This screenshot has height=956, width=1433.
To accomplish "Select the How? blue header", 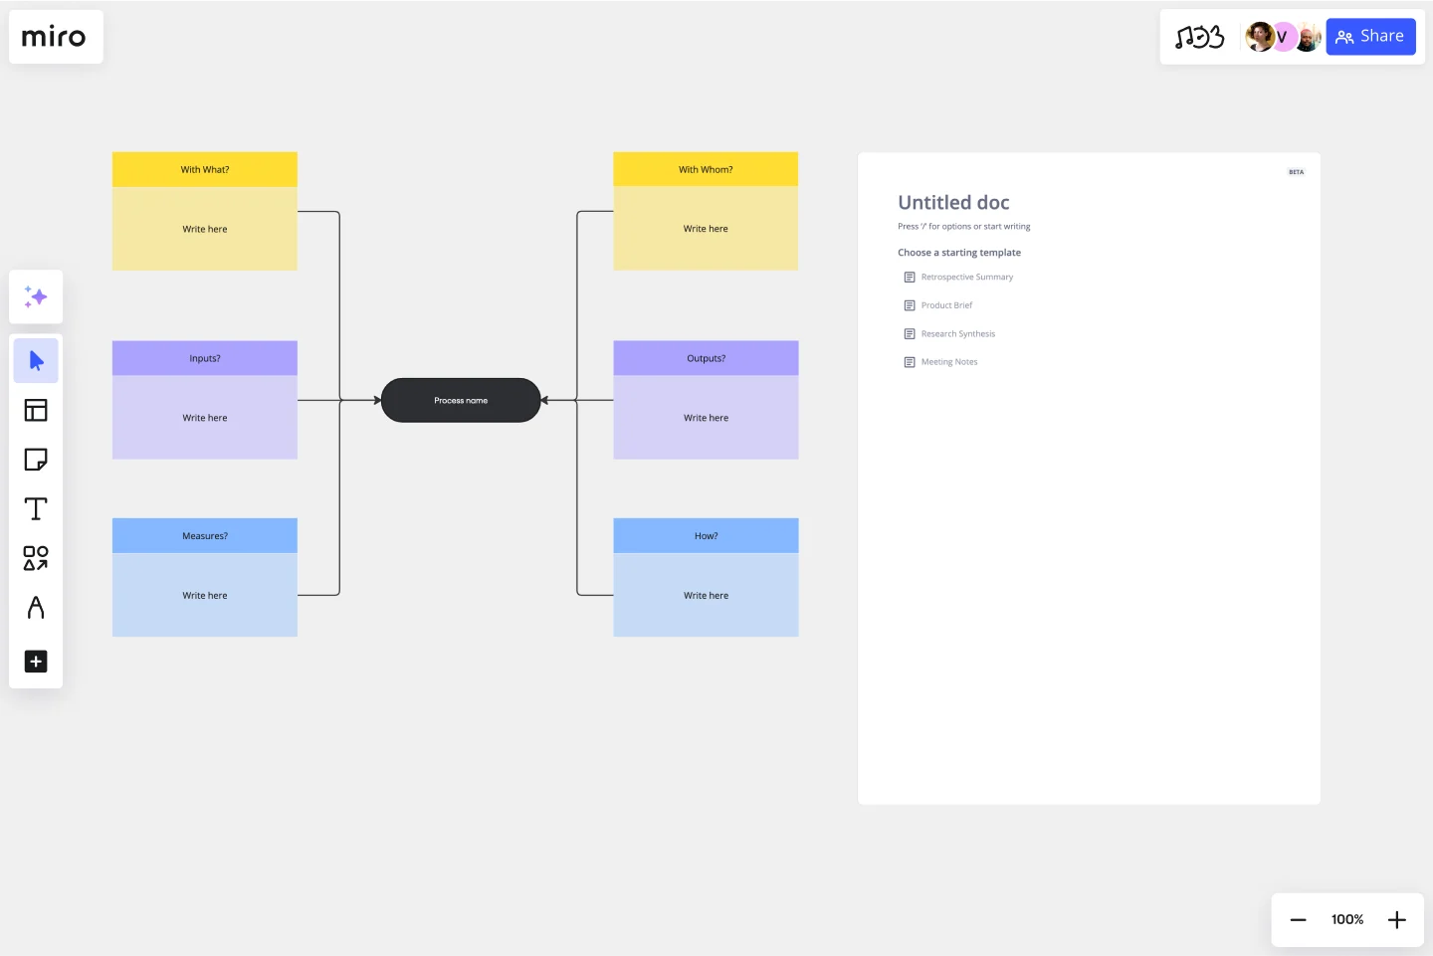I will [x=706, y=535].
